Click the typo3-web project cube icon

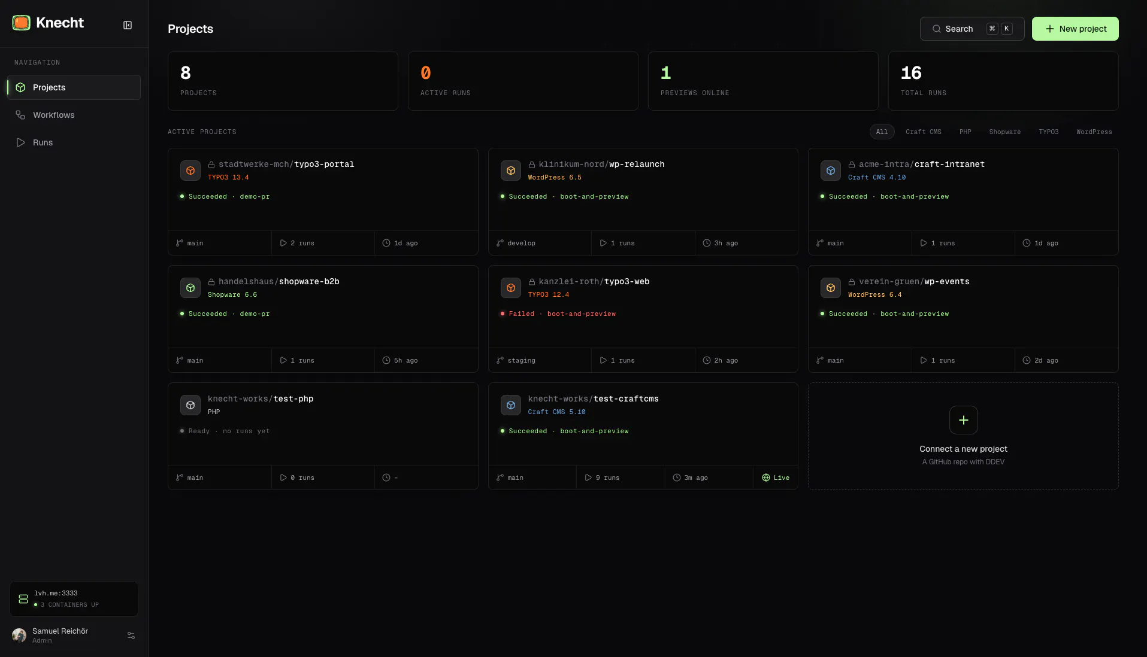511,288
